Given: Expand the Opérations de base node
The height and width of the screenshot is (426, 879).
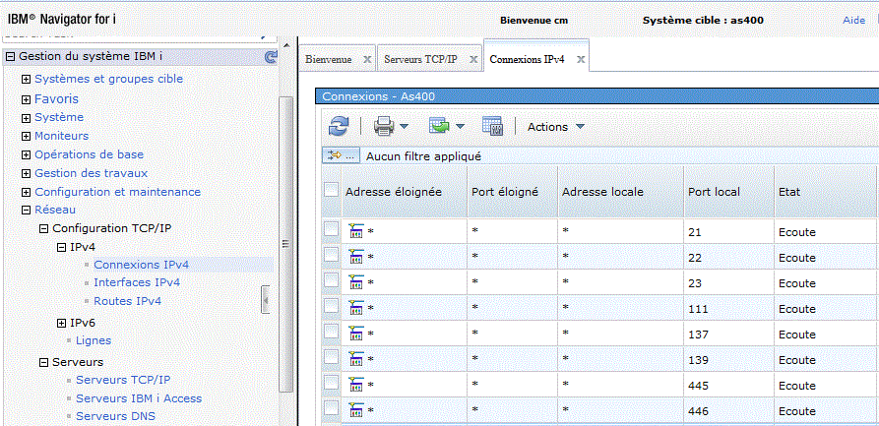Looking at the screenshot, I should click(x=26, y=155).
